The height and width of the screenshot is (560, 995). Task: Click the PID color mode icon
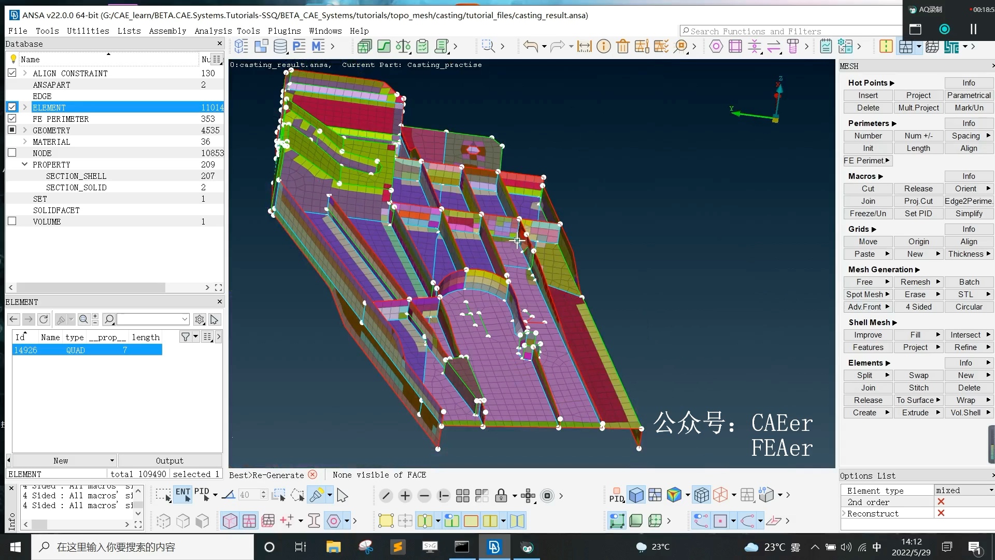pos(616,495)
